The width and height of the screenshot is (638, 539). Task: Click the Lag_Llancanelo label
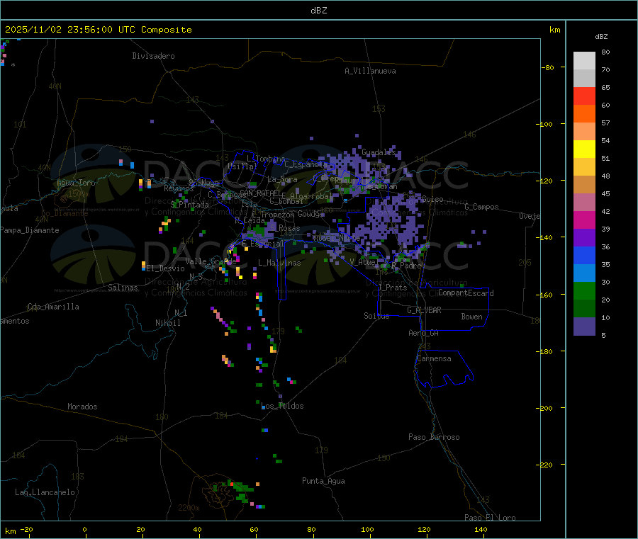coord(45,492)
